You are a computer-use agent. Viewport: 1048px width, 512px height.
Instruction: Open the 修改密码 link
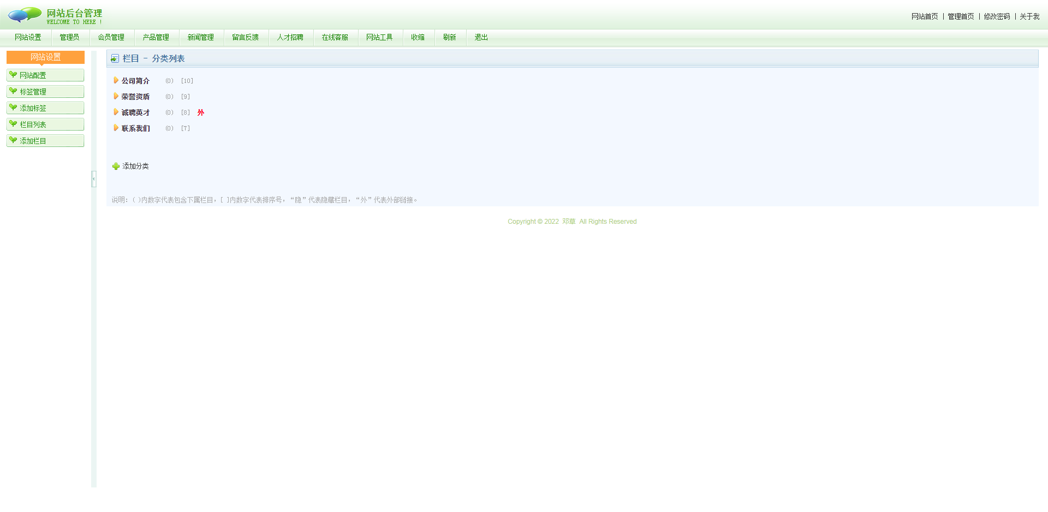coord(997,16)
